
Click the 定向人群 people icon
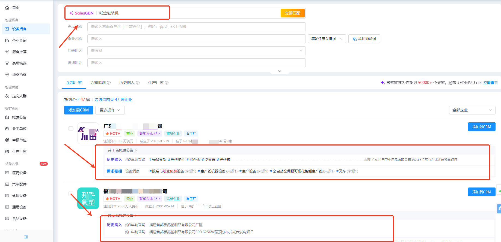coord(7,96)
